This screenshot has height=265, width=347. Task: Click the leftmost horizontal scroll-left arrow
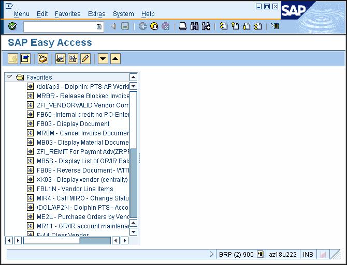(x=9, y=240)
